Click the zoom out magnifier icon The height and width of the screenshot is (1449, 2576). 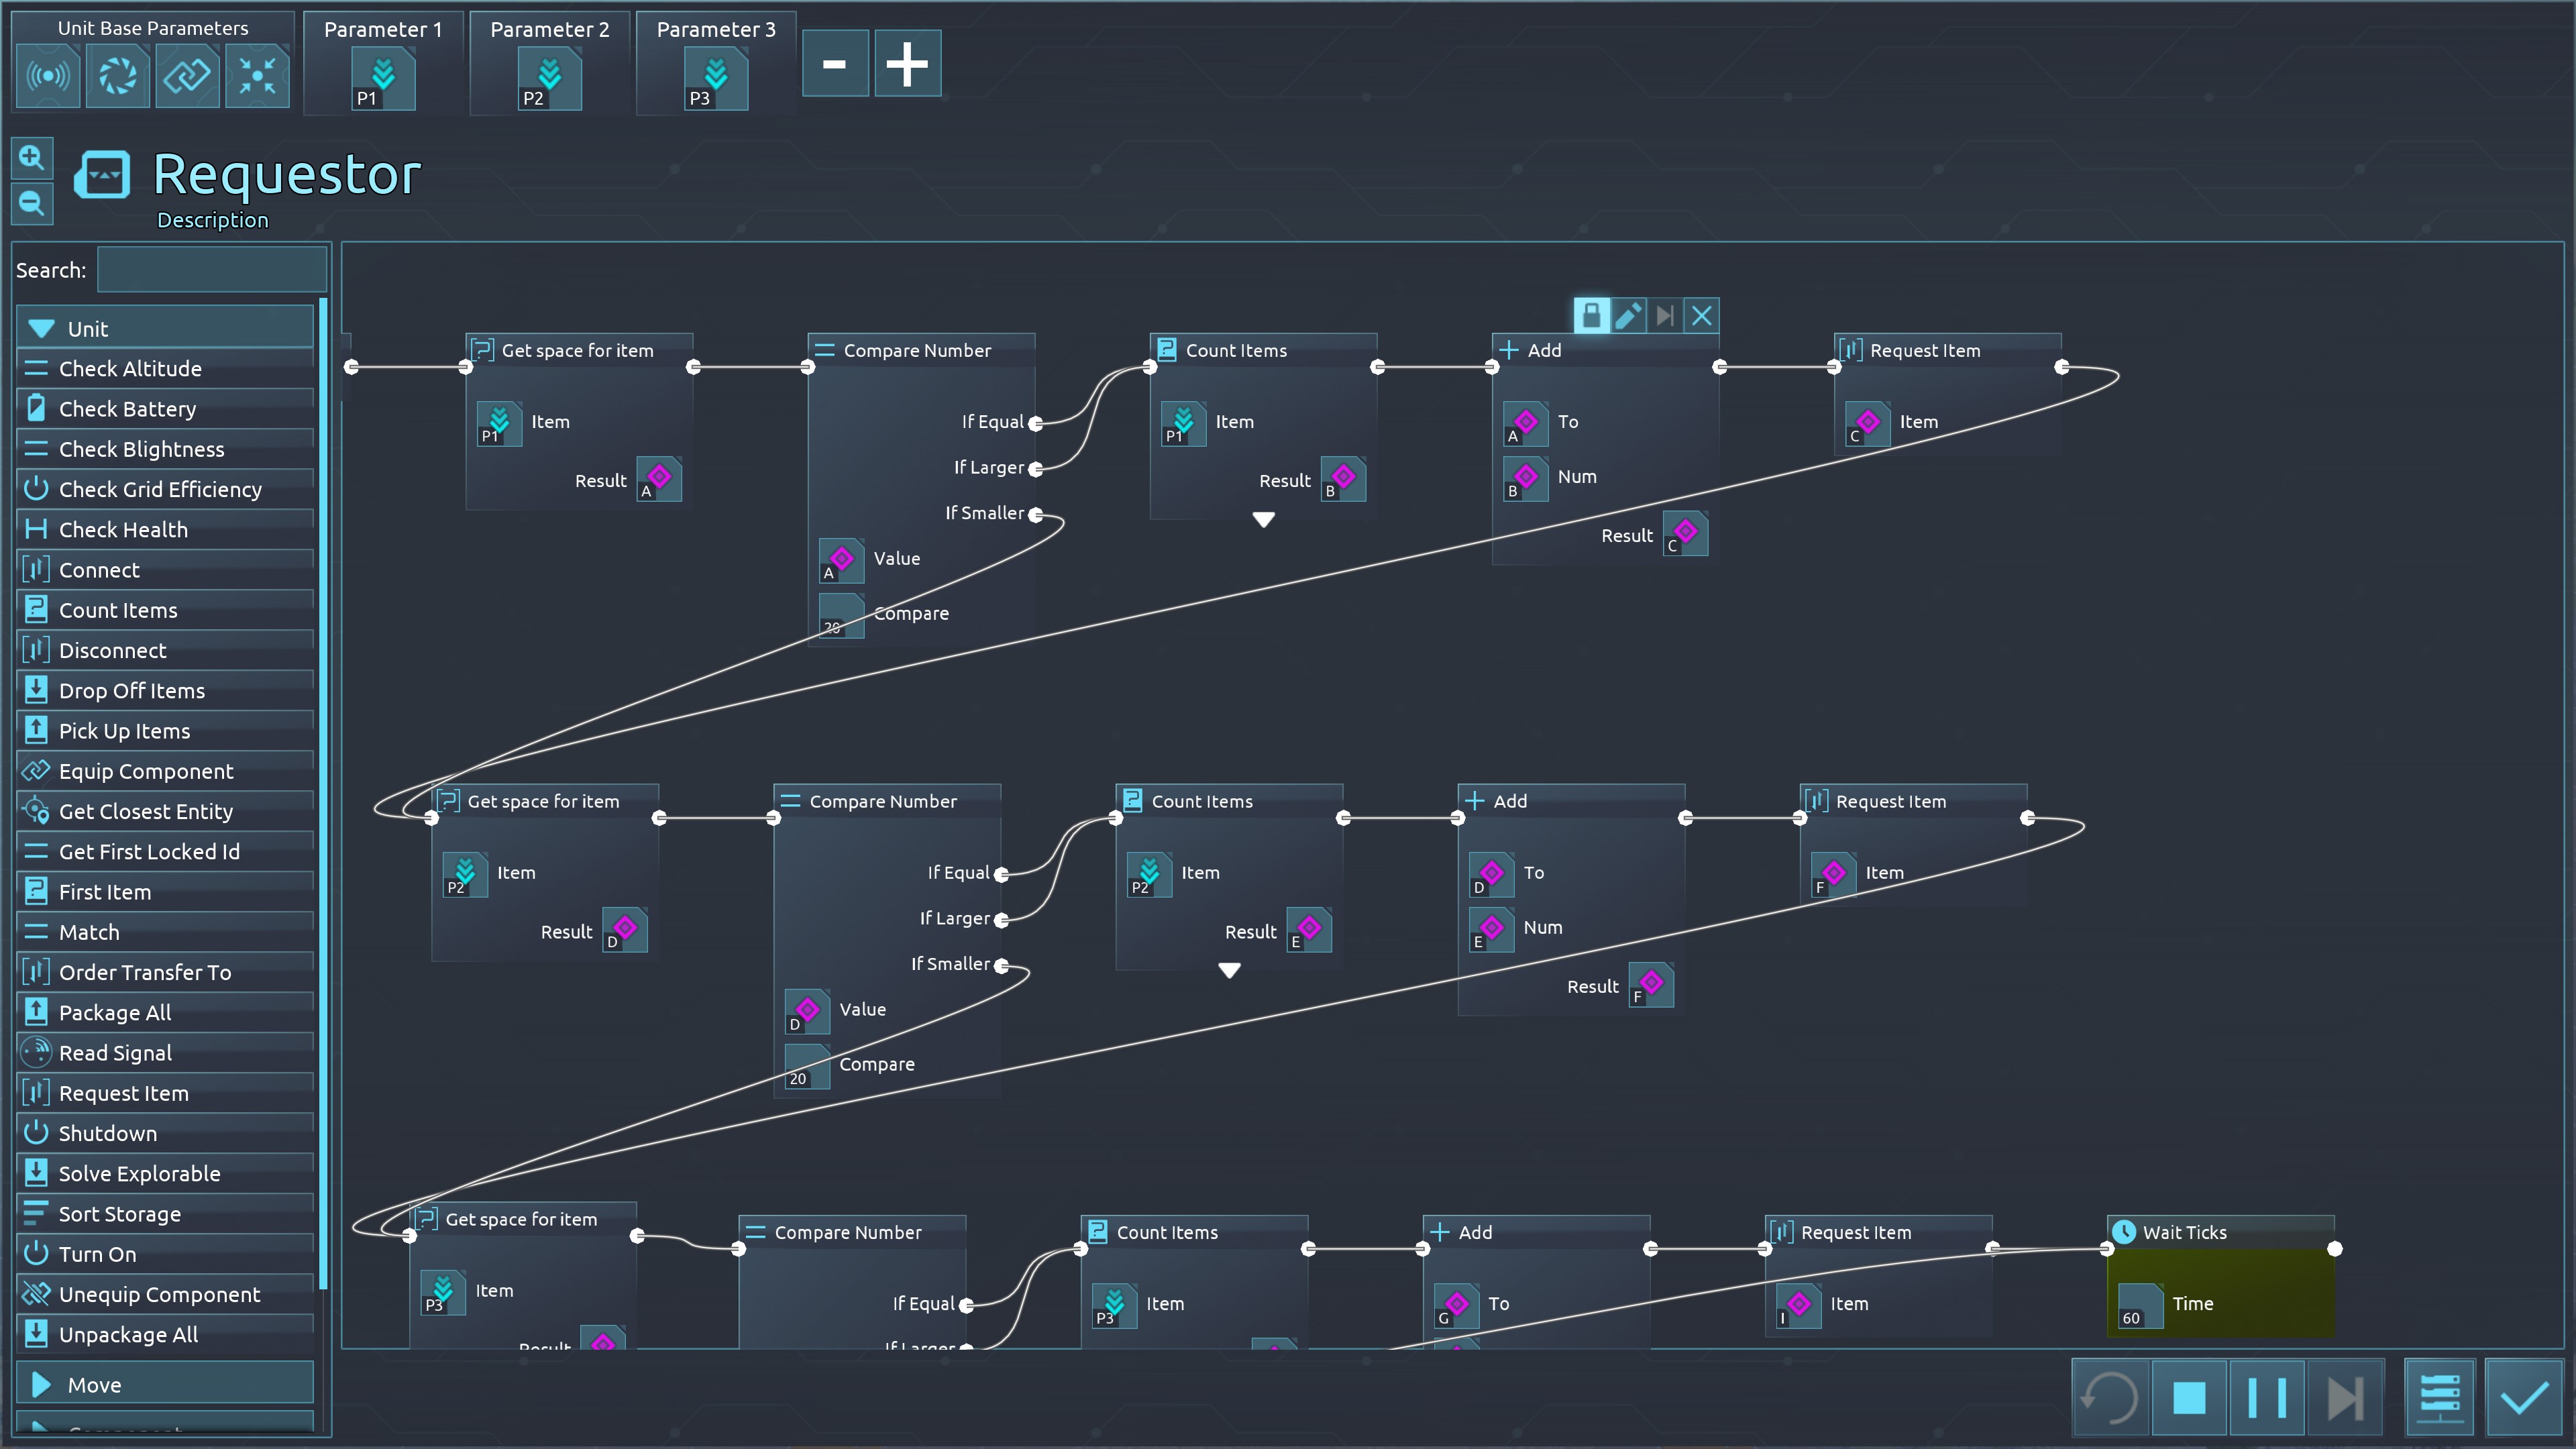click(x=31, y=204)
